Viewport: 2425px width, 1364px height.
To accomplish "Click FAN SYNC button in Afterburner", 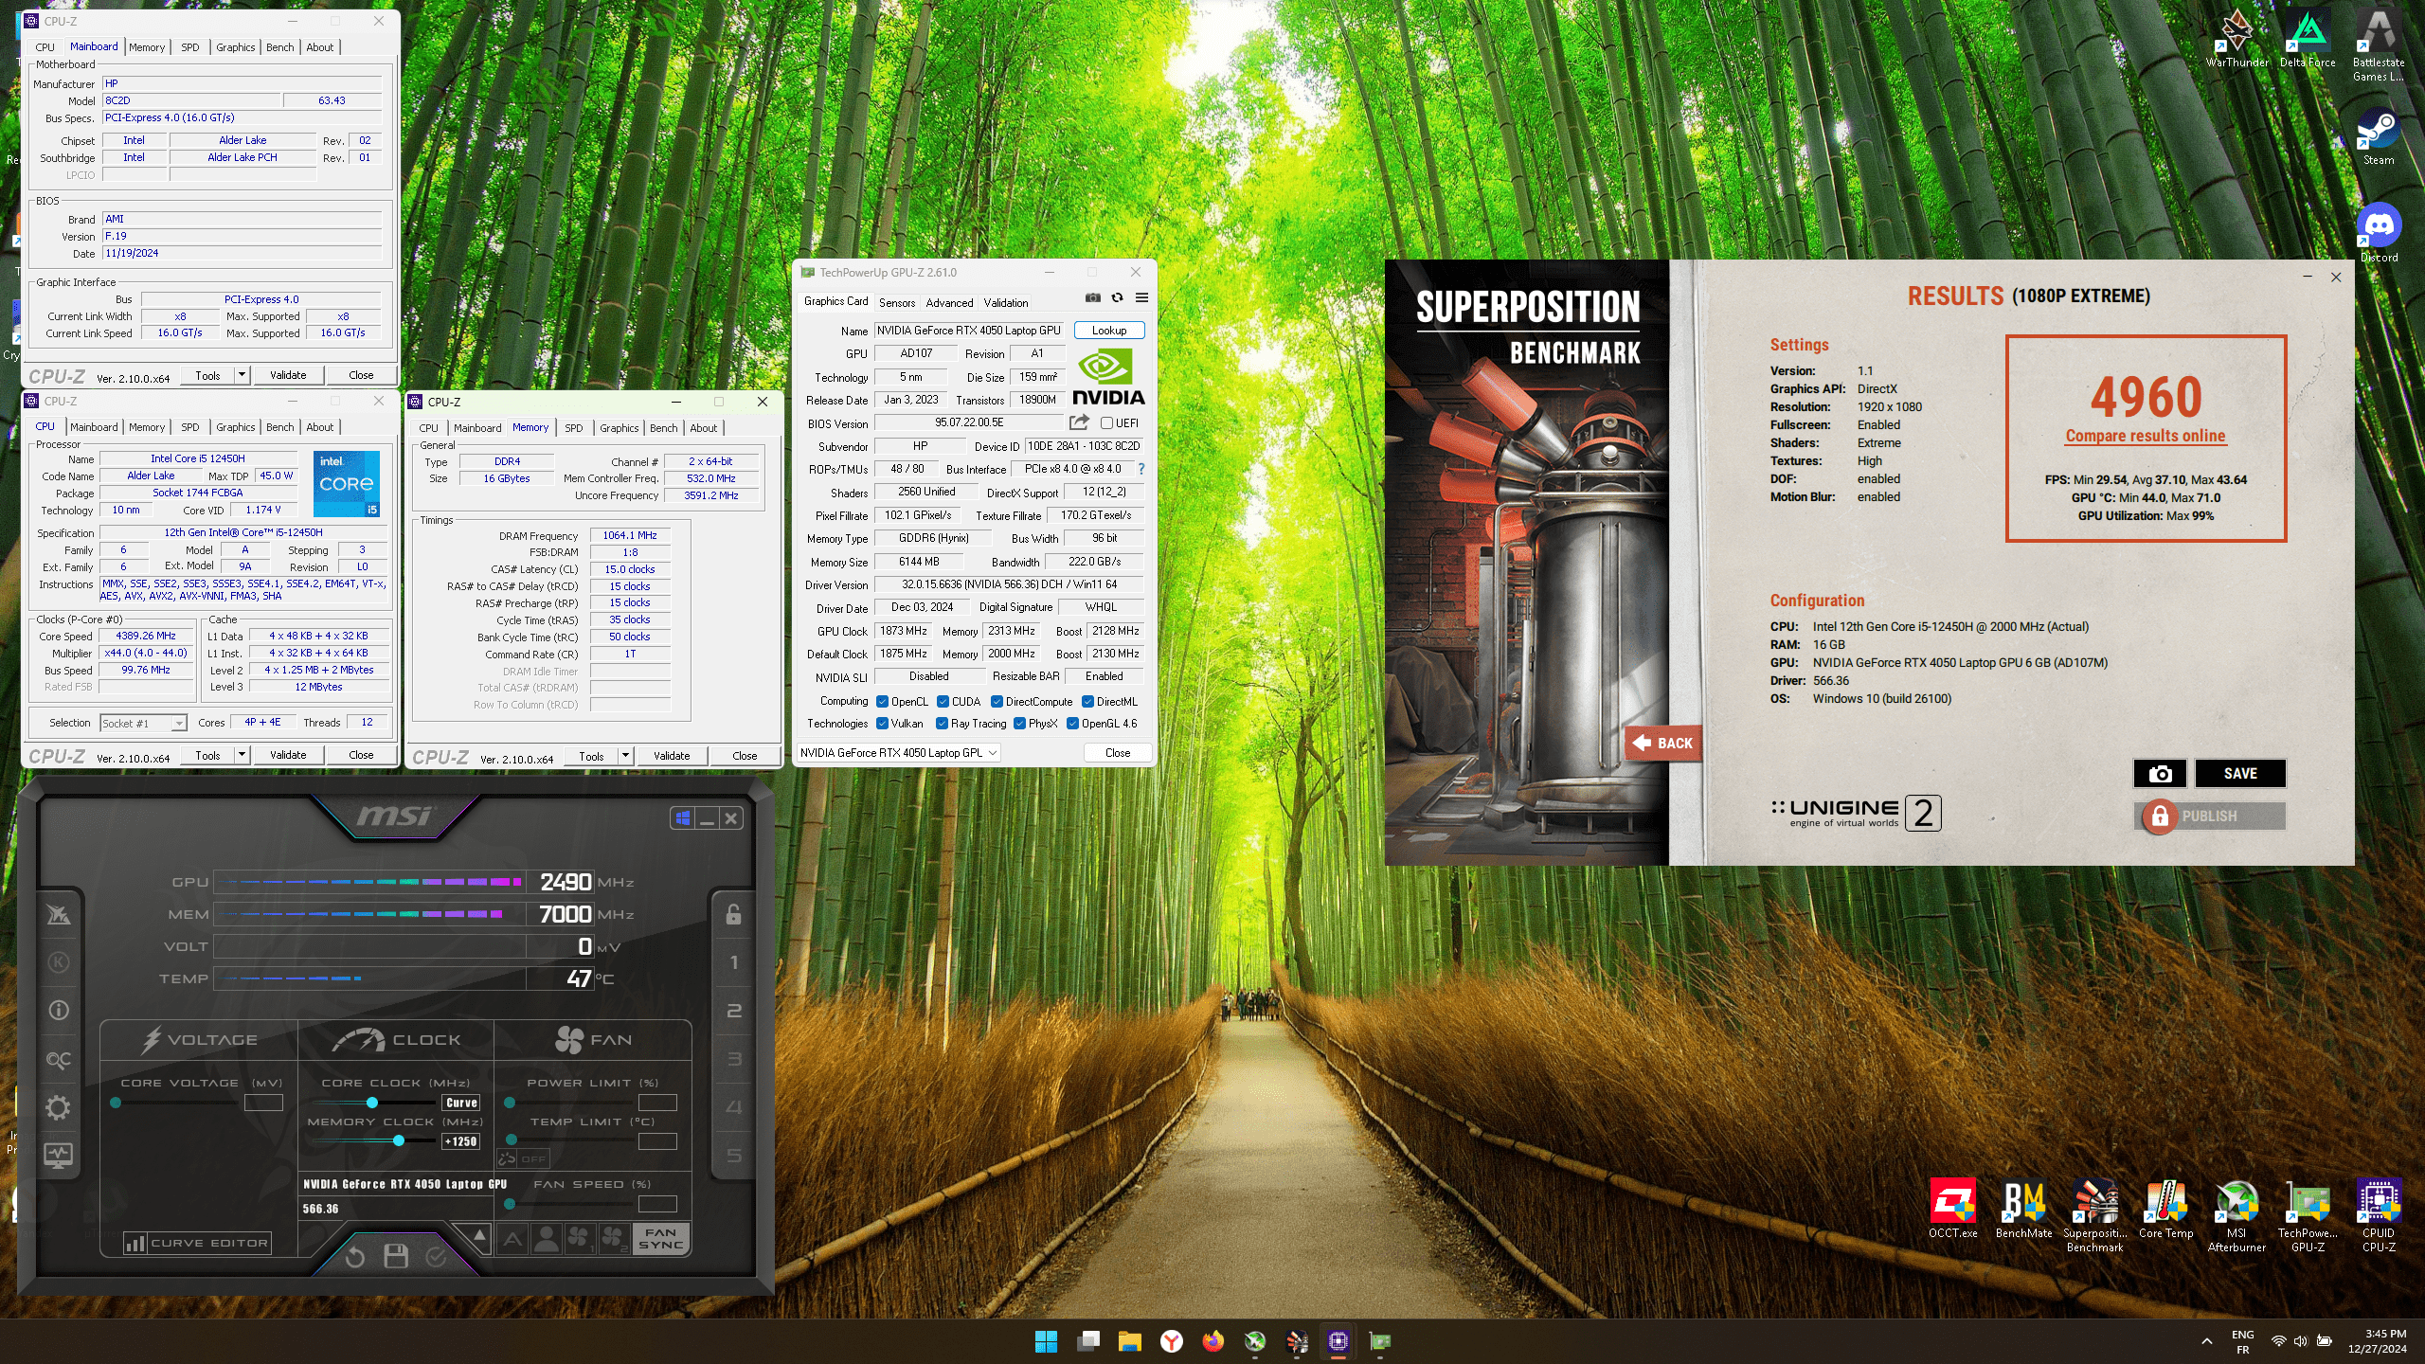I will (661, 1239).
